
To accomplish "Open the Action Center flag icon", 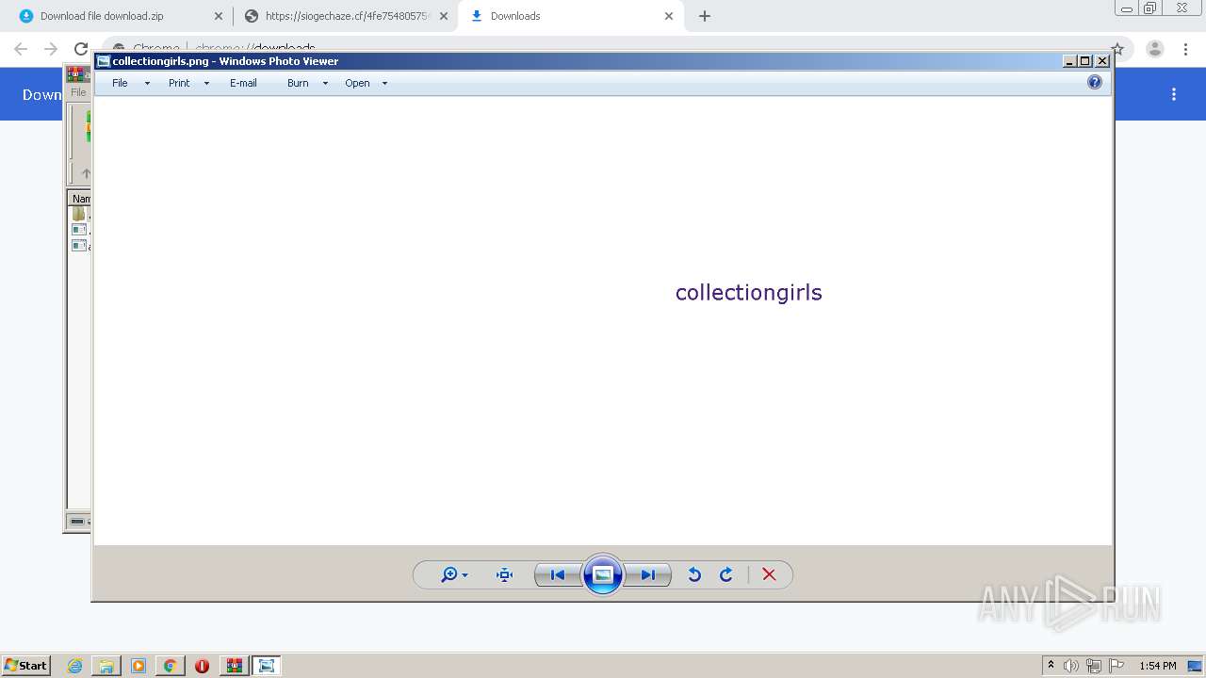I will click(1116, 666).
